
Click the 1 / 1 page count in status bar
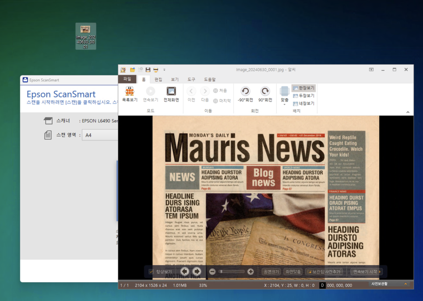point(124,285)
